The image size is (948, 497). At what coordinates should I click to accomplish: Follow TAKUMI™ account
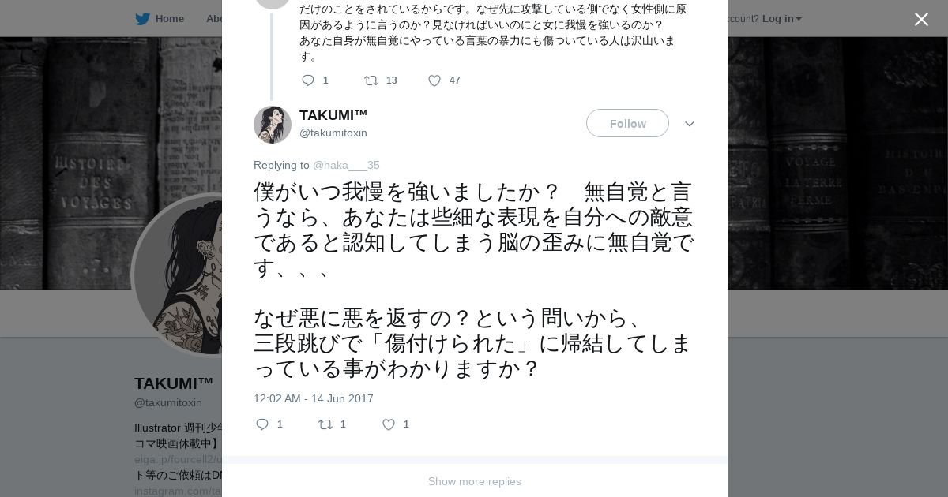coord(627,123)
